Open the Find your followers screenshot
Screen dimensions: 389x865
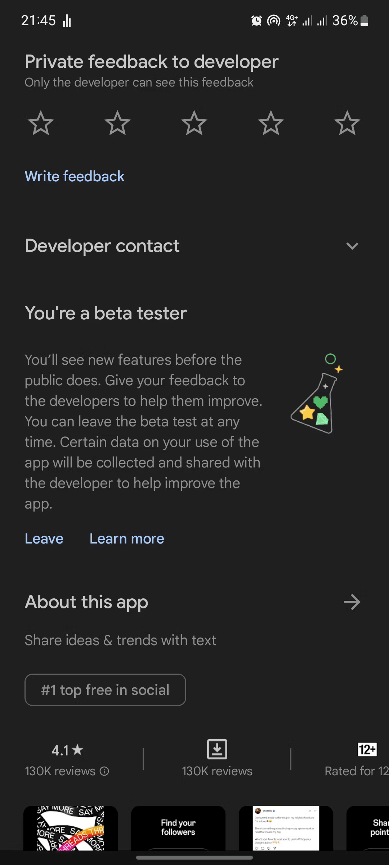click(178, 828)
